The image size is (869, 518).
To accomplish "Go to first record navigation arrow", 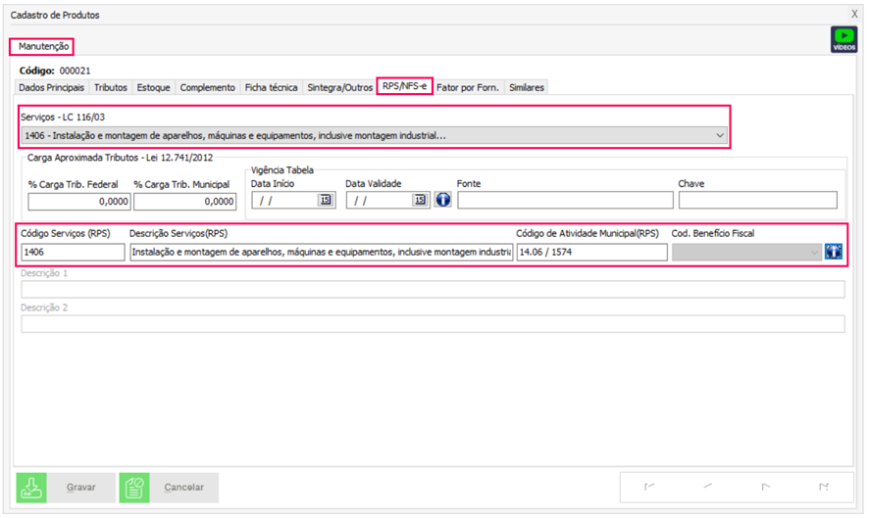I will click(x=649, y=487).
